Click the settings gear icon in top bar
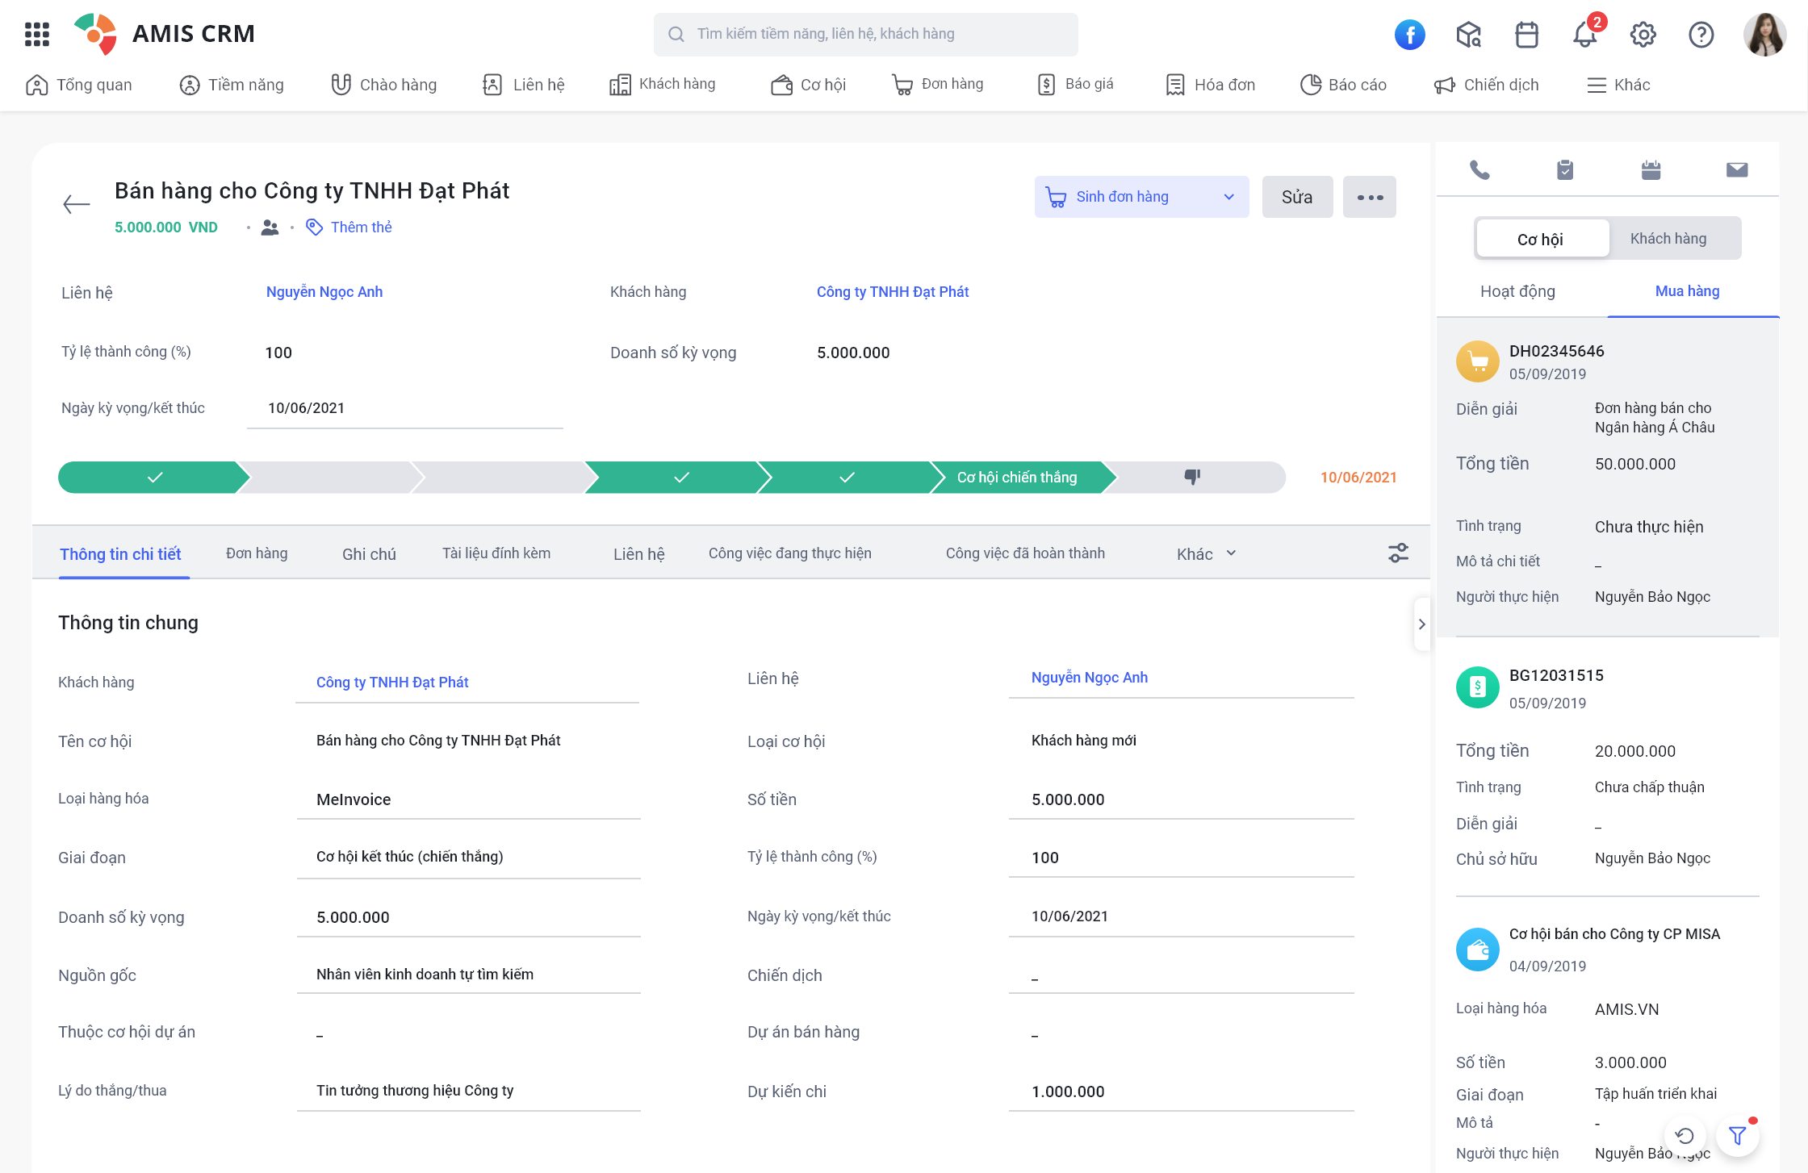 pos(1643,34)
